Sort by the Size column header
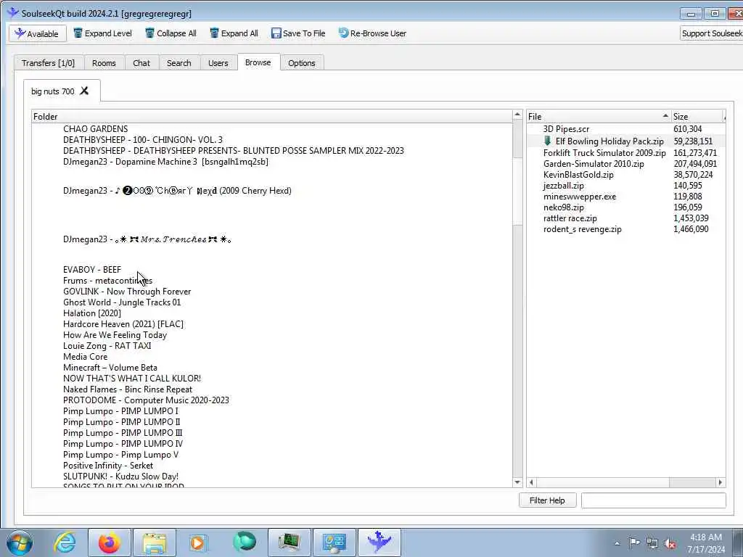The image size is (743, 557). pyautogui.click(x=697, y=117)
